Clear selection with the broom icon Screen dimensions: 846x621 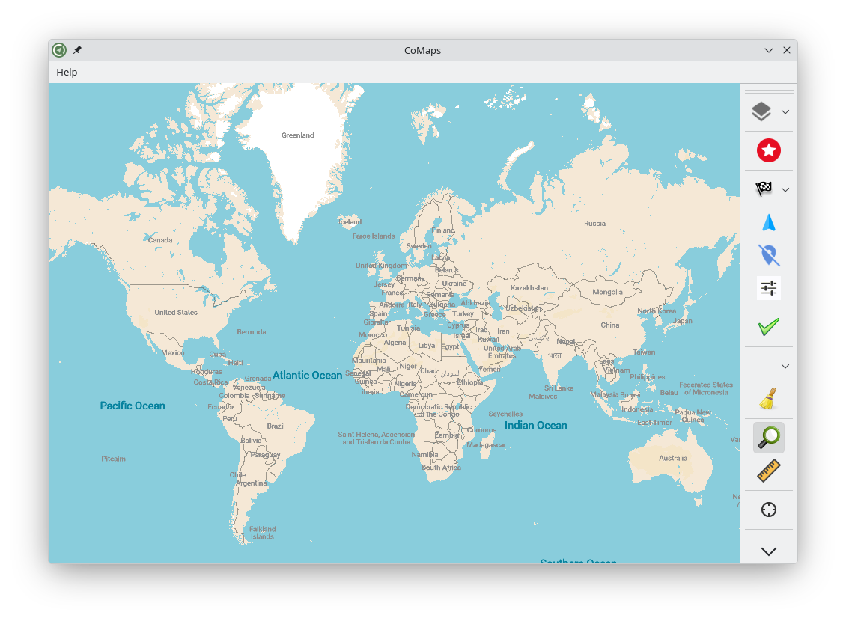pyautogui.click(x=768, y=399)
